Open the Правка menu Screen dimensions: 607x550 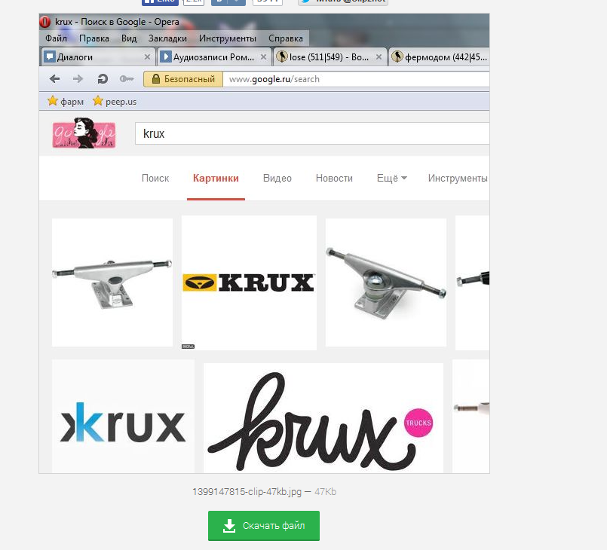coord(94,38)
